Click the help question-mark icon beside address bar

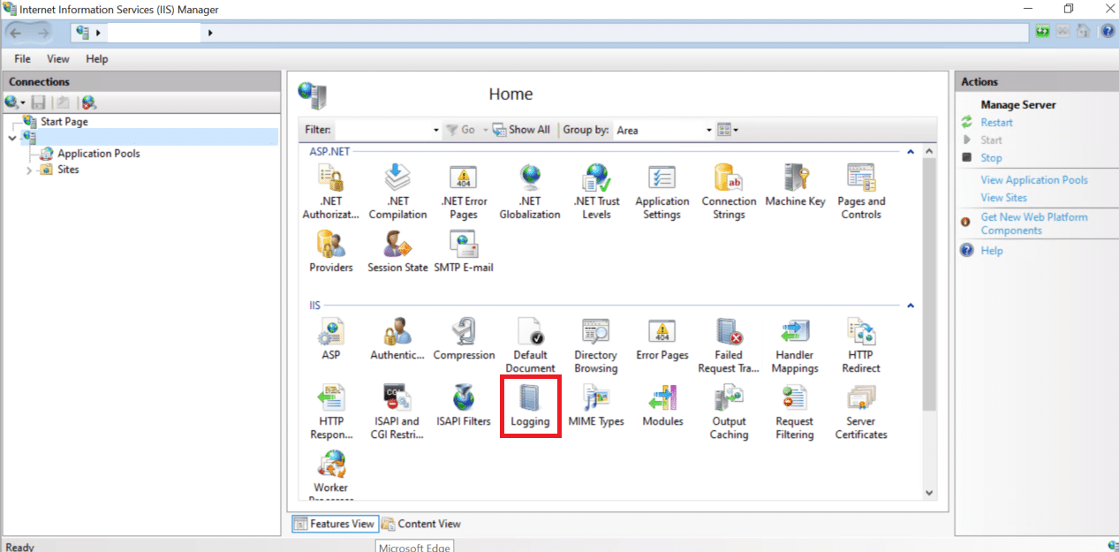click(x=1108, y=32)
